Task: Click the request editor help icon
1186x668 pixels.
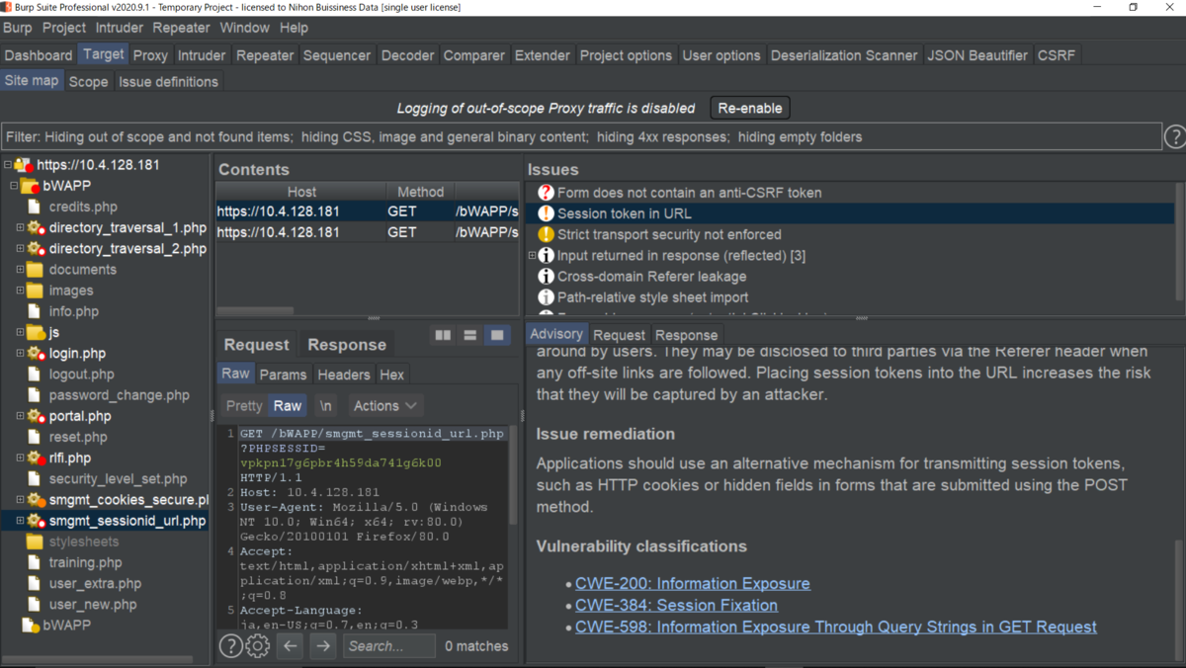Action: tap(230, 646)
